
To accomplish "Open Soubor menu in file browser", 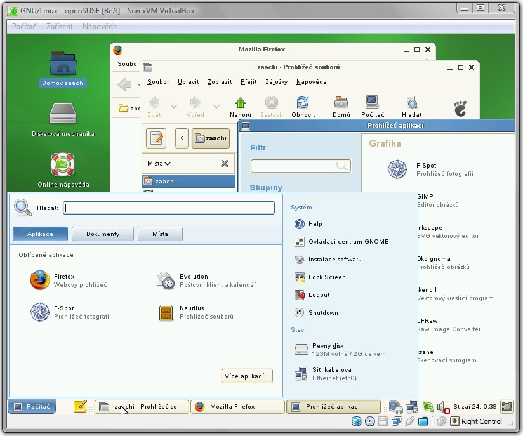I will tap(158, 82).
